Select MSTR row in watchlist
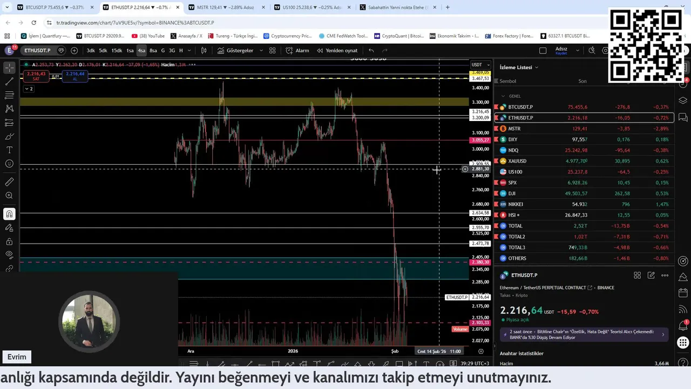The image size is (691, 389). (x=584, y=129)
